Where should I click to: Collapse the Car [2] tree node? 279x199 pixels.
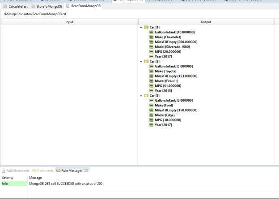pos(141,61)
